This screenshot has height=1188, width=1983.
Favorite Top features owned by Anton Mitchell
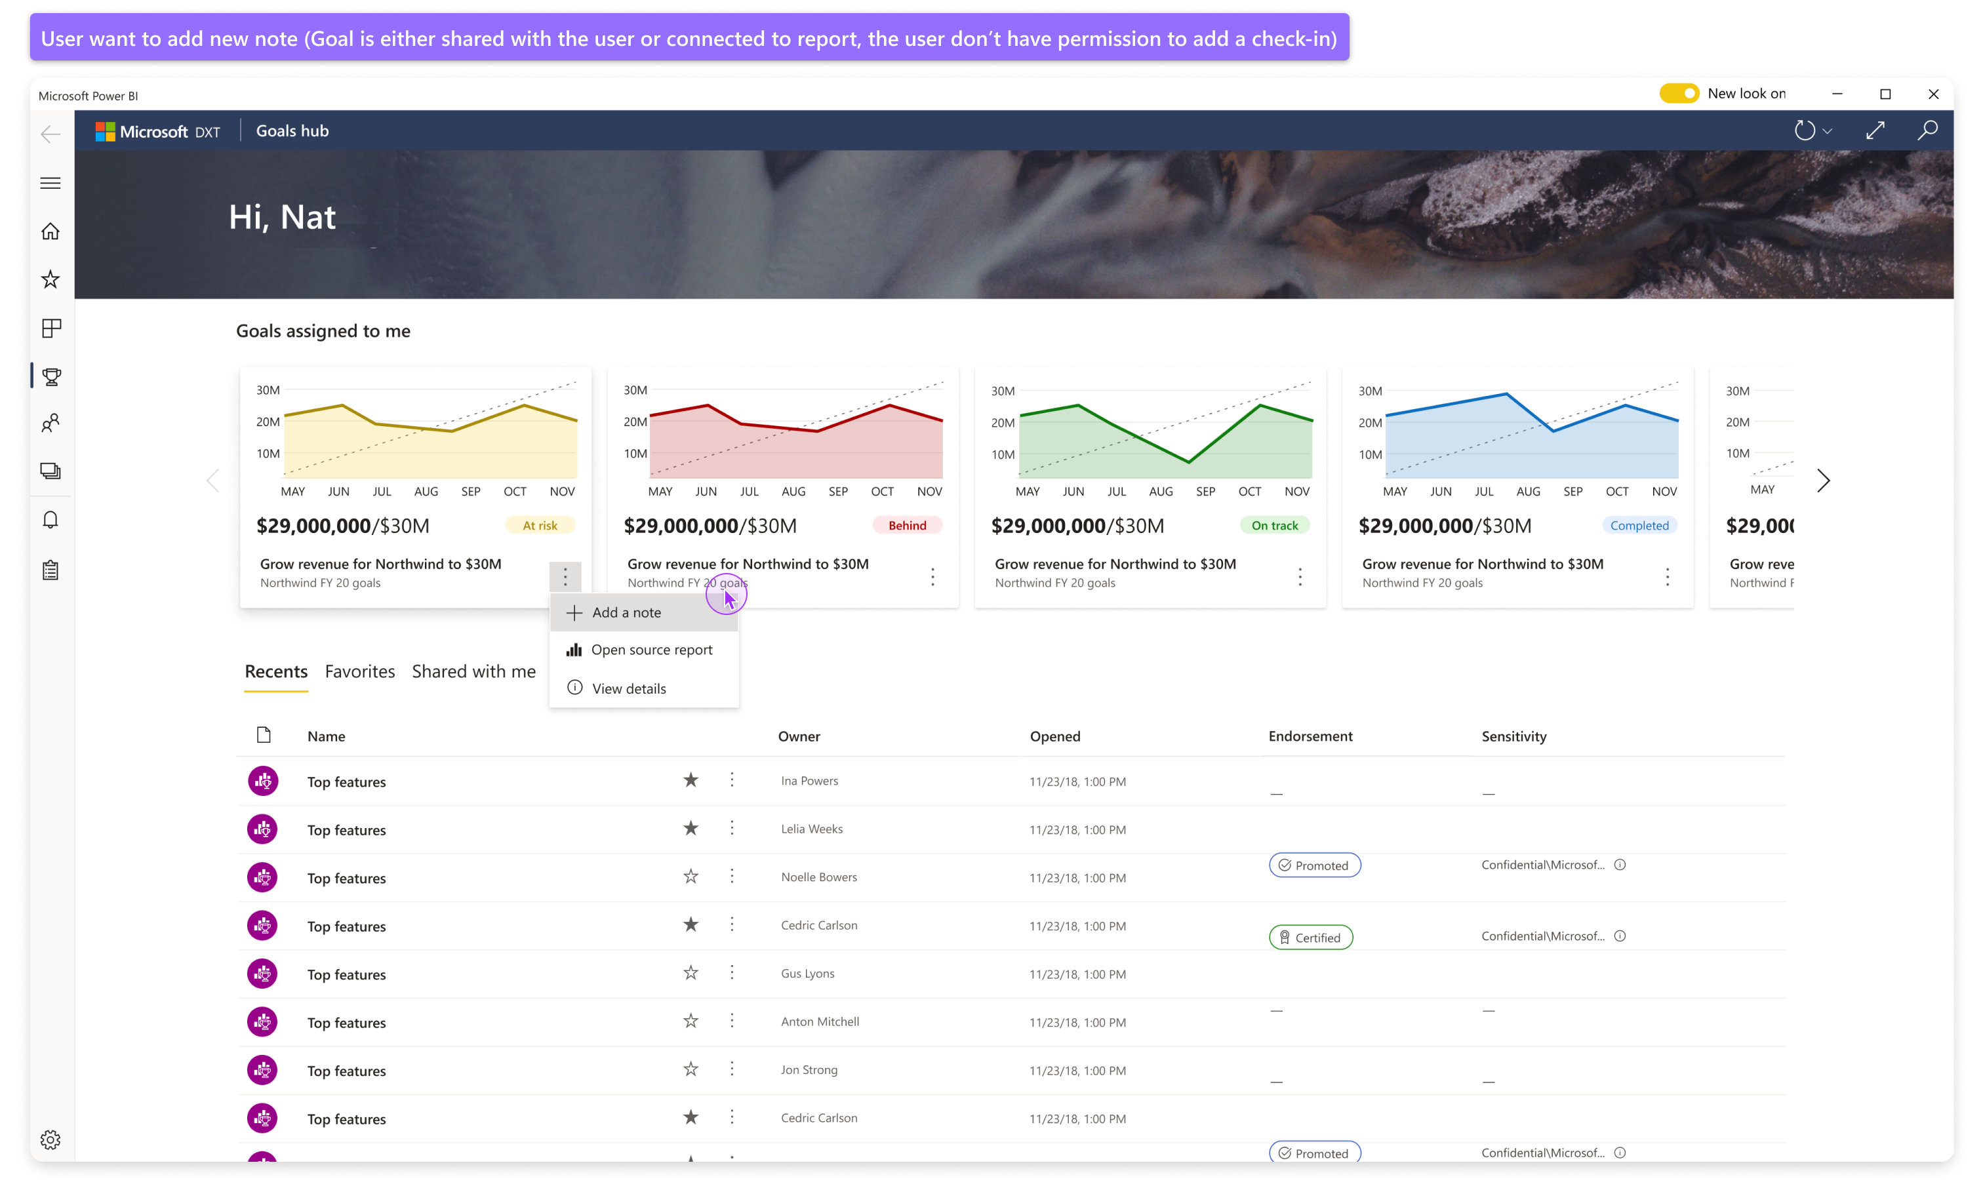(691, 1021)
